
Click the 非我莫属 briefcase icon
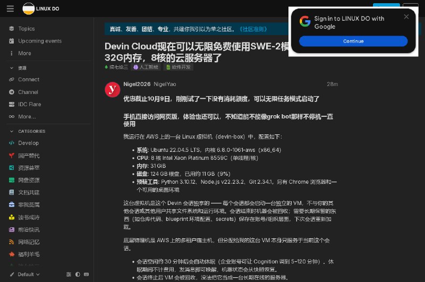11,204
